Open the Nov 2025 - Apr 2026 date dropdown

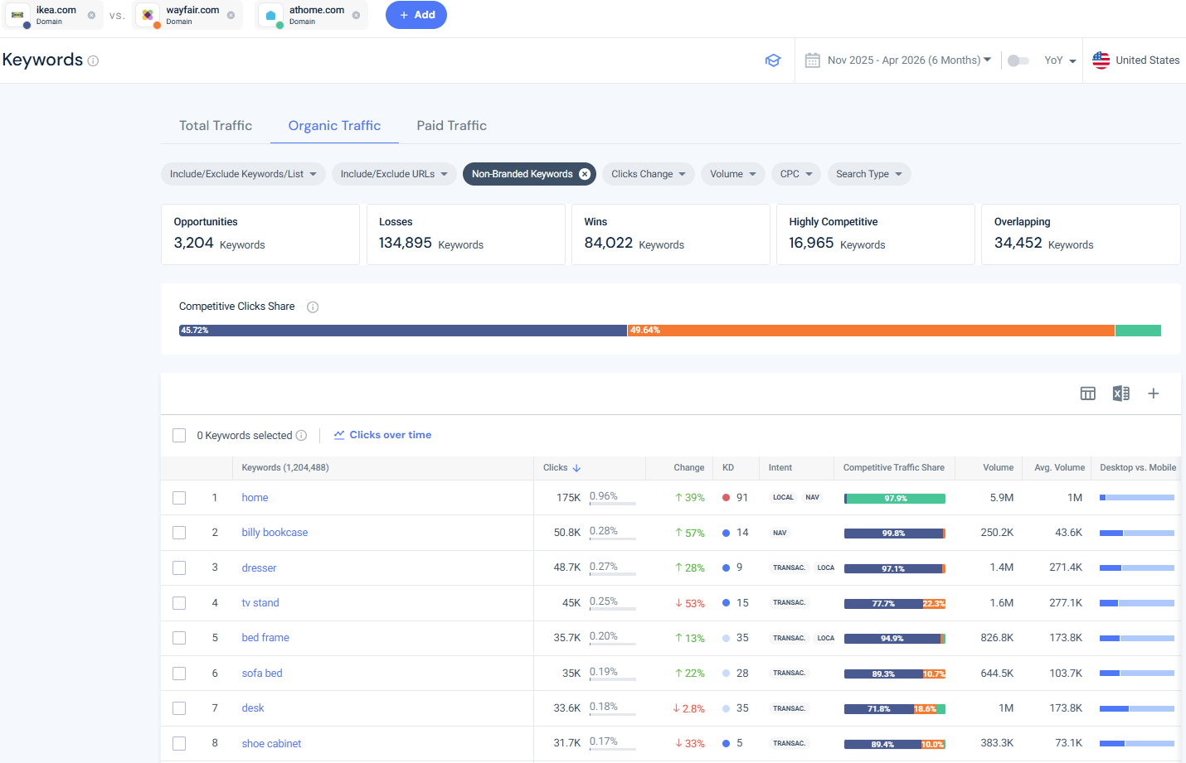tap(909, 60)
